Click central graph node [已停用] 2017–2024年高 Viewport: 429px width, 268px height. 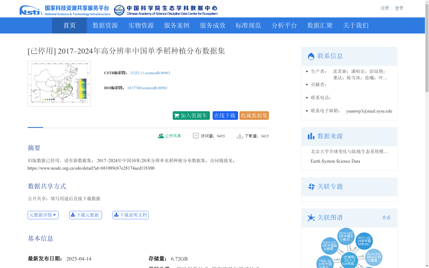pyautogui.click(x=349, y=260)
